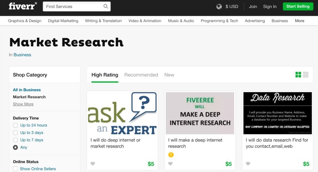Click Market Research in Shop Category
Viewport: 318px width, 172px height.
pos(29,97)
